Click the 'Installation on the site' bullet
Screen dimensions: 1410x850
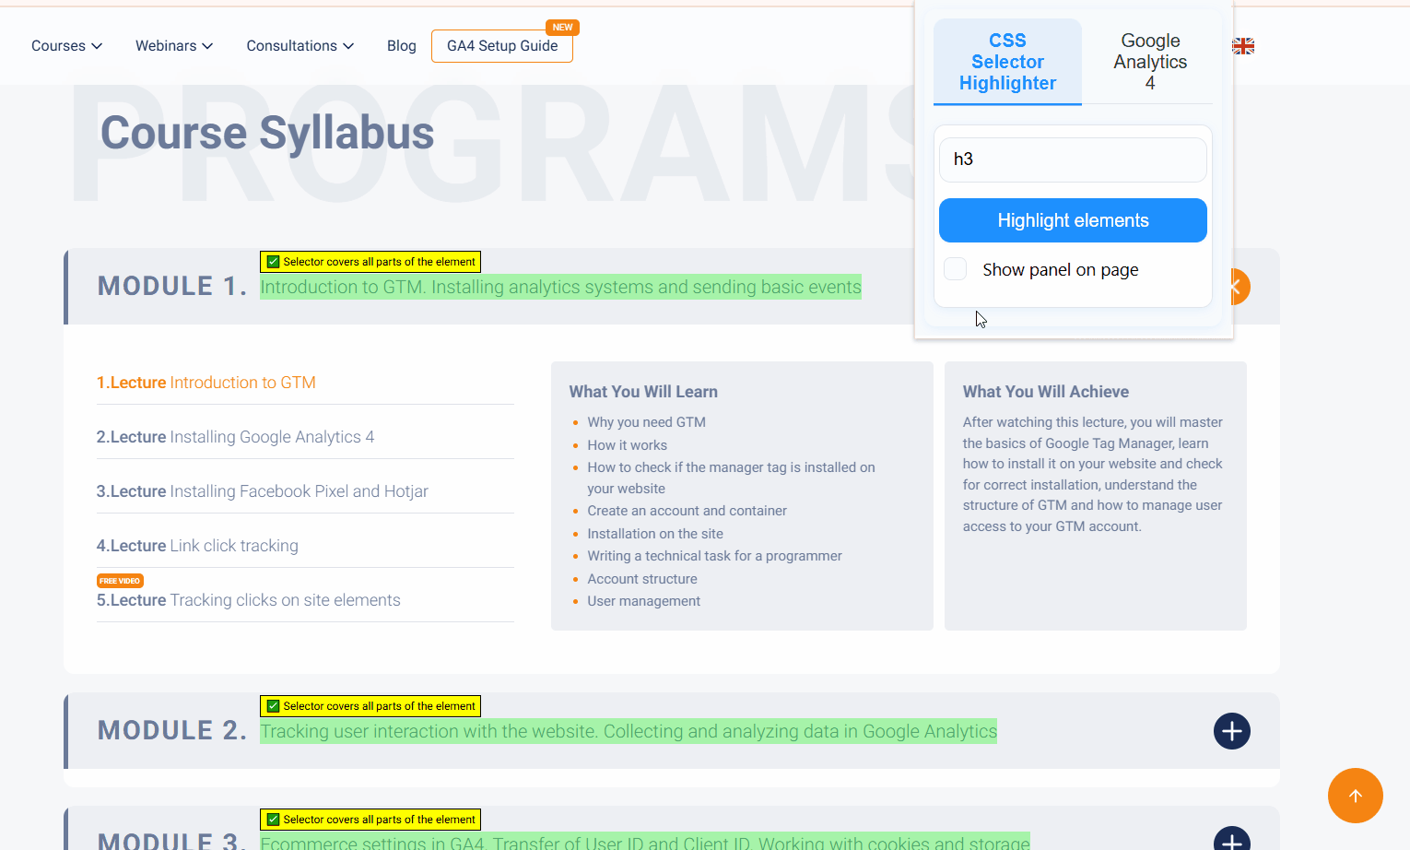(x=655, y=534)
